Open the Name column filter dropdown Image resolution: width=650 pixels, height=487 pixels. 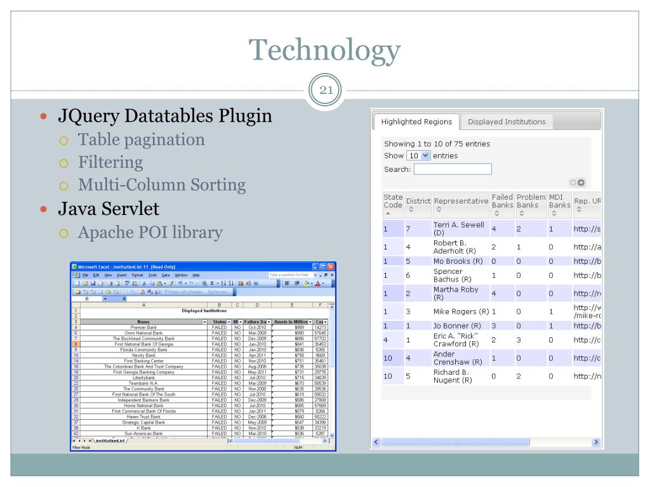[x=204, y=321]
